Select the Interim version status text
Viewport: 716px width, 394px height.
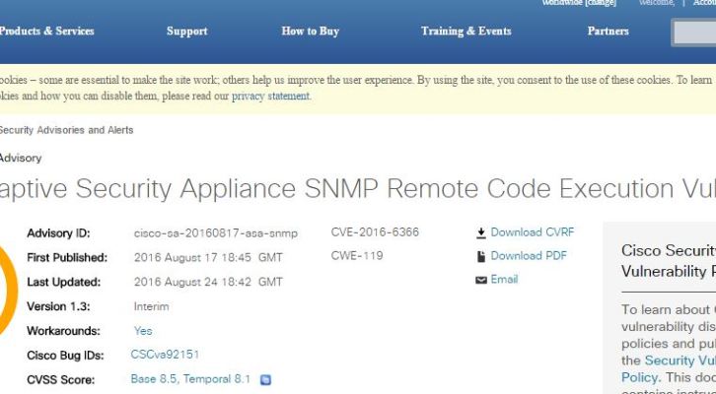151,306
